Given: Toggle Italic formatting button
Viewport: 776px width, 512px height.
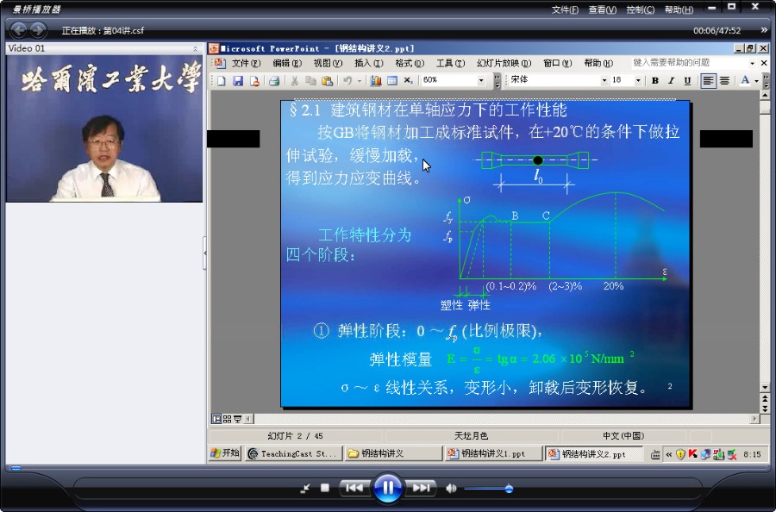Looking at the screenshot, I should (671, 81).
